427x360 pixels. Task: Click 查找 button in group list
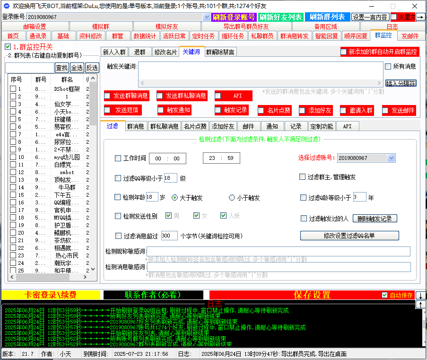tap(62, 68)
